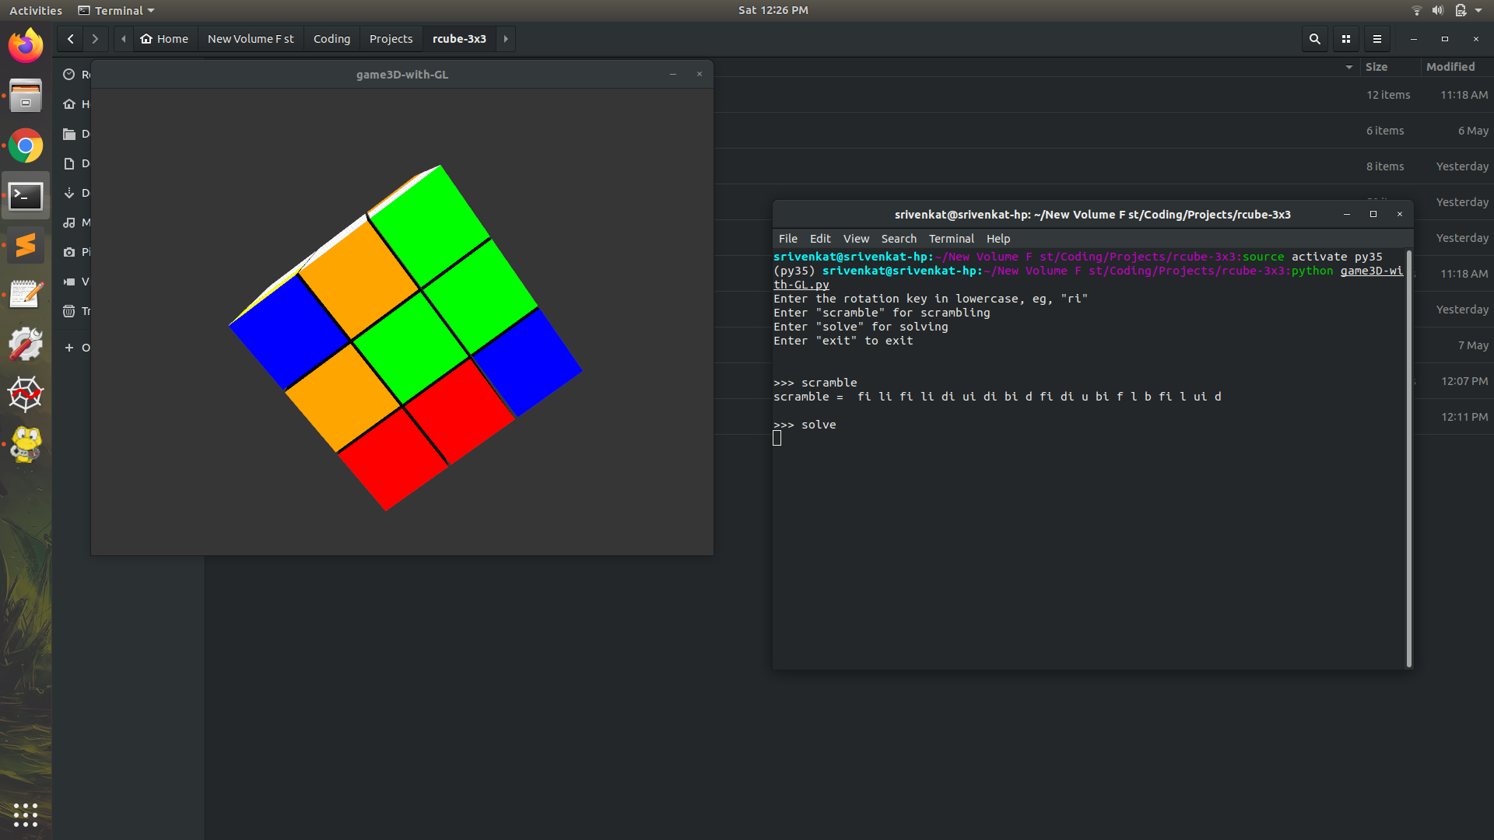Open the Show Applications grid
Image resolution: width=1494 pixels, height=840 pixels.
(x=26, y=814)
